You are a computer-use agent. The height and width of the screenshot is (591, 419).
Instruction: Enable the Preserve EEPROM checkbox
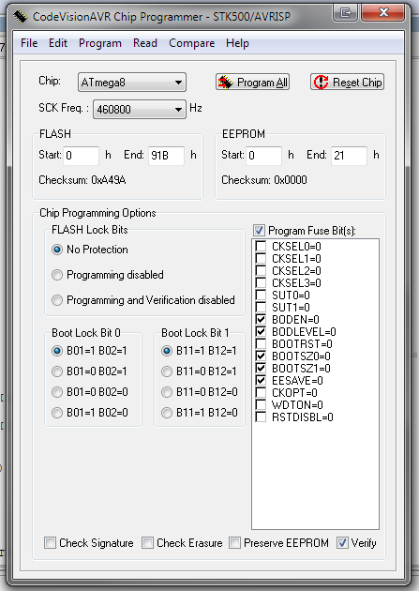234,543
